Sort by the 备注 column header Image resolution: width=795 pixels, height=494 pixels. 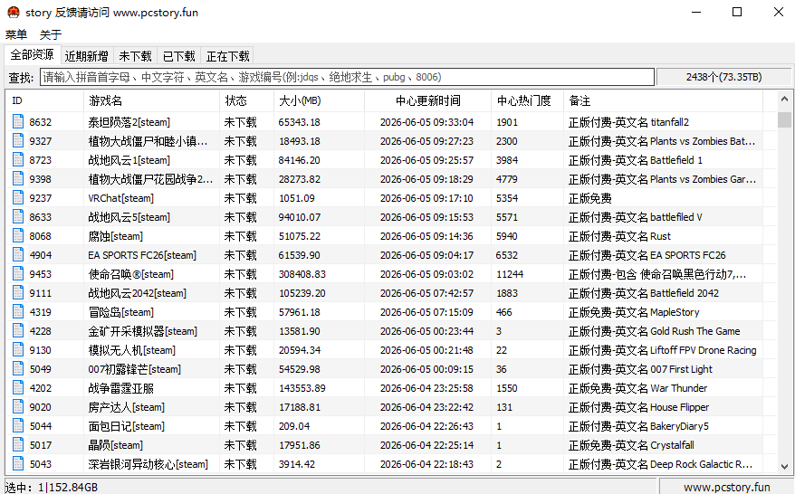(663, 100)
